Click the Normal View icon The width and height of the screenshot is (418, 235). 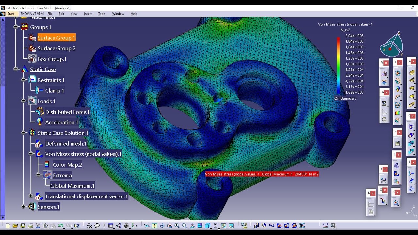coord(192,226)
